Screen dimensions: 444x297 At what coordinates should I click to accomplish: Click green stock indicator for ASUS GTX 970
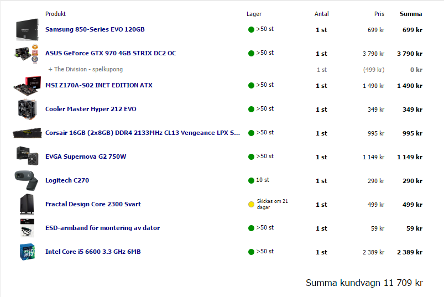pos(251,53)
